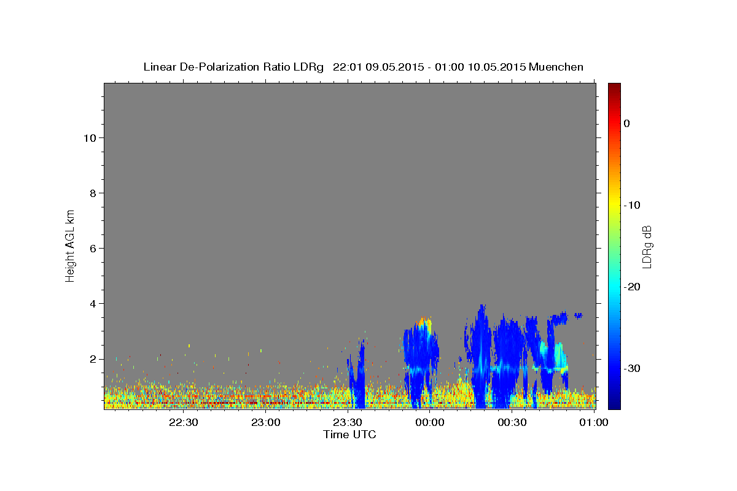Click the height tick label 6
This screenshot has height=491, width=737.
coord(92,249)
